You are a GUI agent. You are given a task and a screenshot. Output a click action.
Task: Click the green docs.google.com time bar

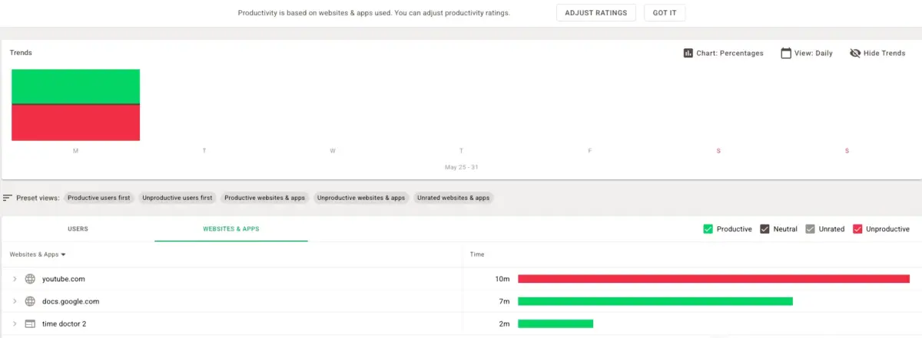coord(655,301)
